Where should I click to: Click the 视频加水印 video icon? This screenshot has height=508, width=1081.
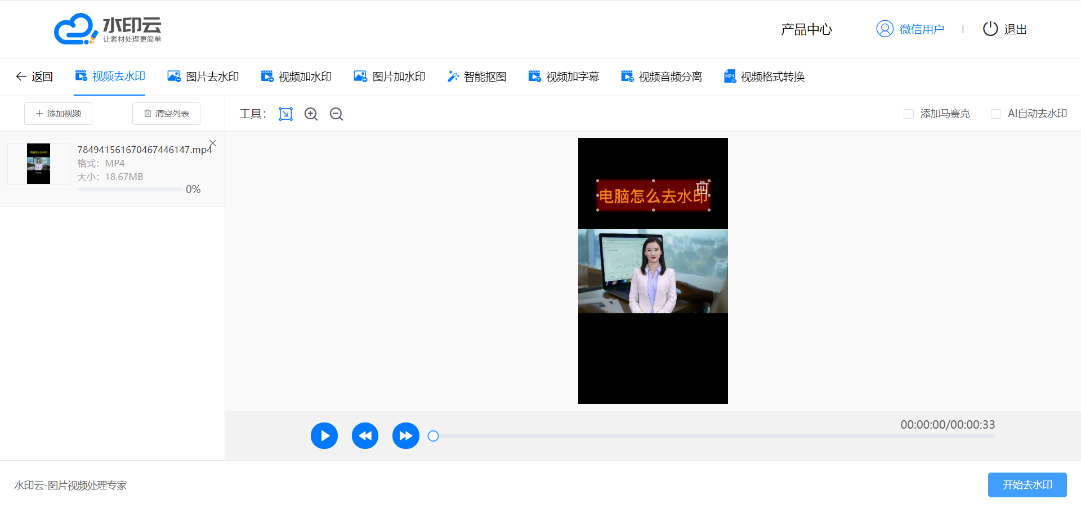267,76
